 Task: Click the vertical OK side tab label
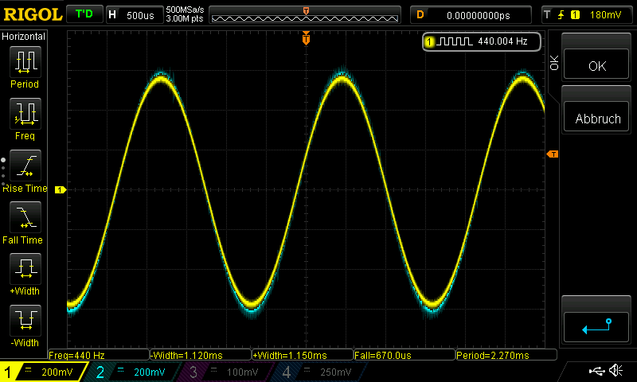pyautogui.click(x=554, y=63)
